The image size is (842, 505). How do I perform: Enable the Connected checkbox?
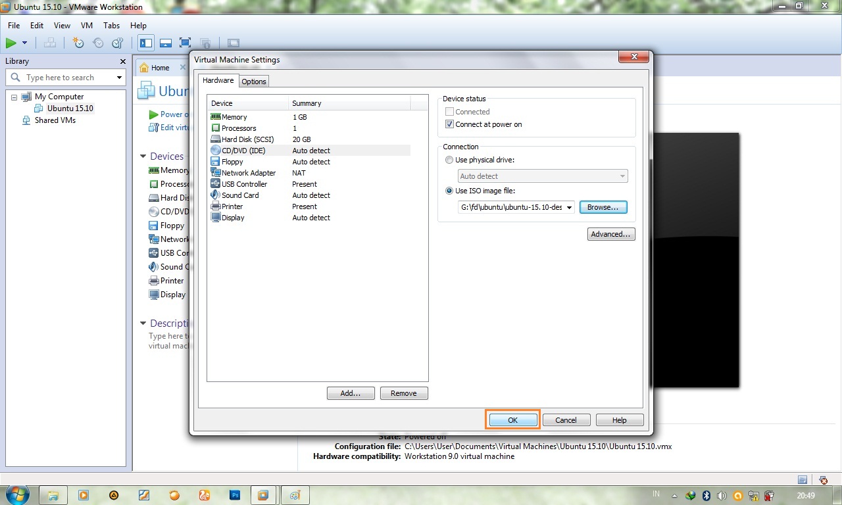pos(450,111)
